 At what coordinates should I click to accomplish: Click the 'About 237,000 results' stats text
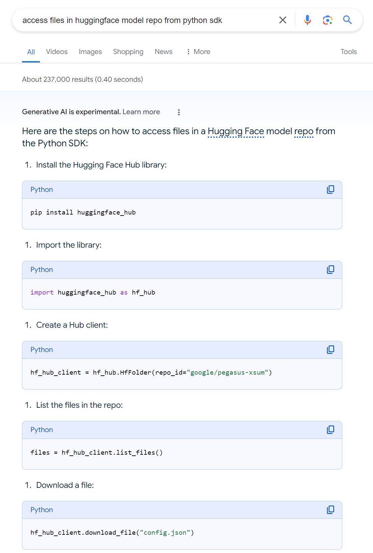pyautogui.click(x=82, y=79)
